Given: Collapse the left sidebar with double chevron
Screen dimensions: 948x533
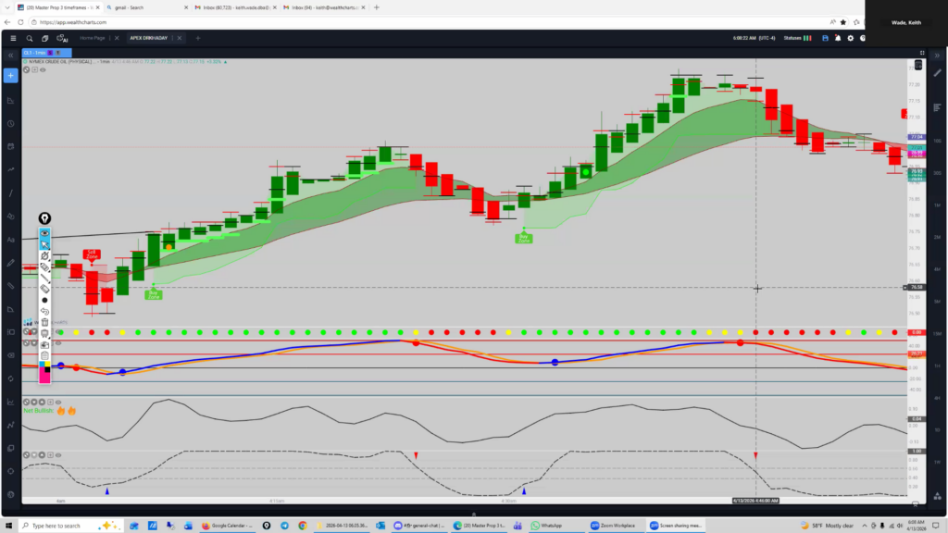Looking at the screenshot, I should pyautogui.click(x=10, y=54).
